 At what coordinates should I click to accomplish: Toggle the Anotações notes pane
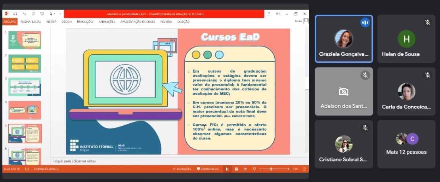pos(182,169)
